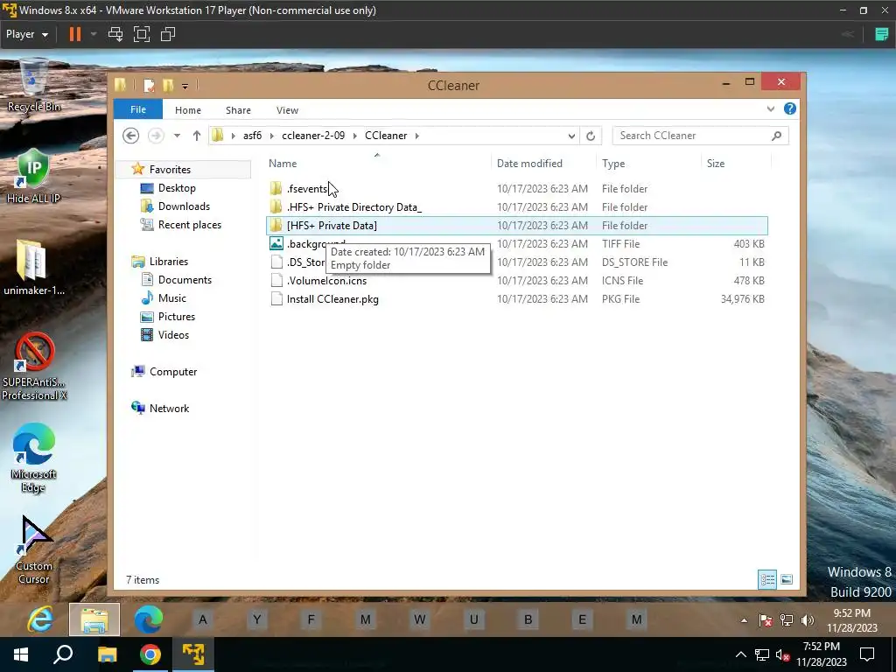Click Properties icon in title bar
The height and width of the screenshot is (672, 896).
[x=149, y=86]
